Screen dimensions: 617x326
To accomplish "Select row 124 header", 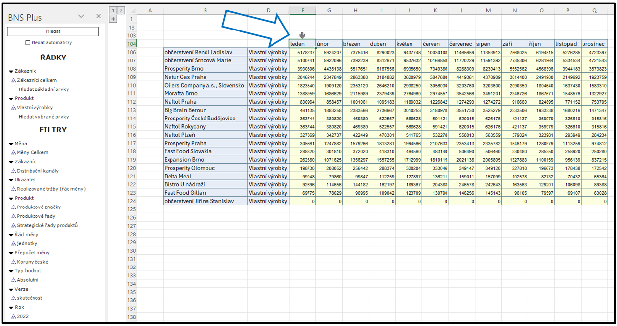I will tap(131, 201).
